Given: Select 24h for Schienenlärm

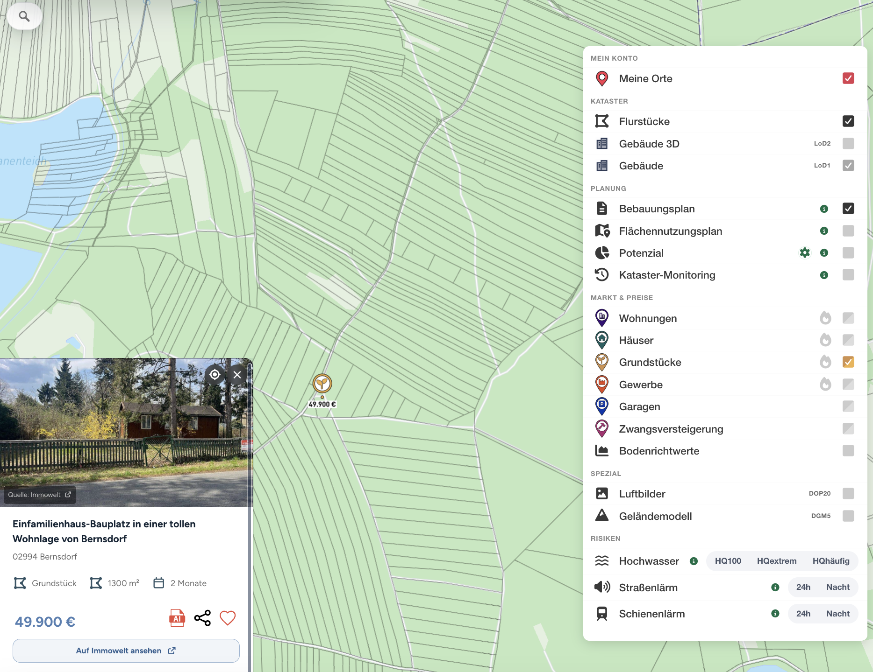Looking at the screenshot, I should 803,614.
